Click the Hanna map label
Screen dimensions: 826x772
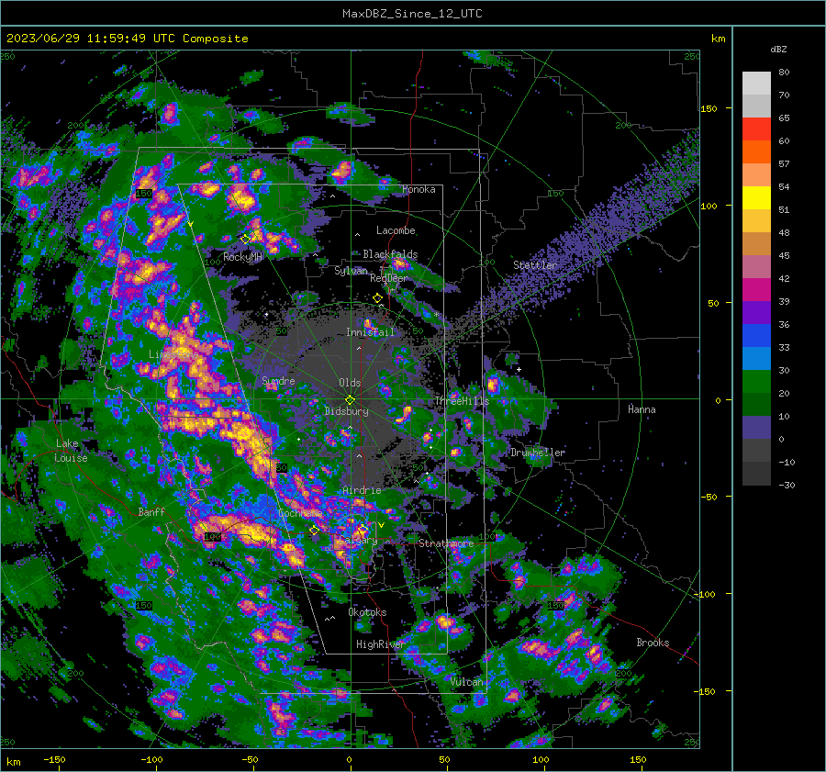click(642, 408)
